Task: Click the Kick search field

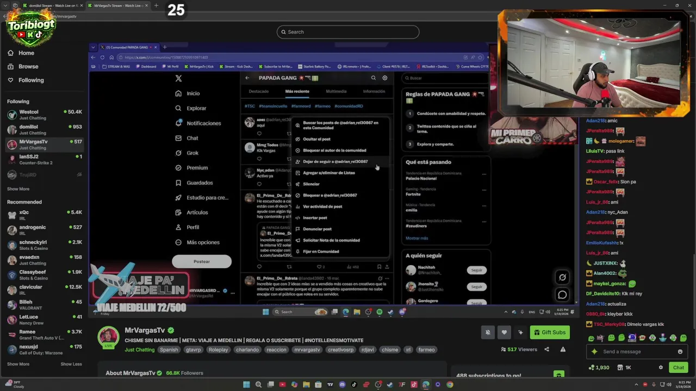Action: point(348,32)
